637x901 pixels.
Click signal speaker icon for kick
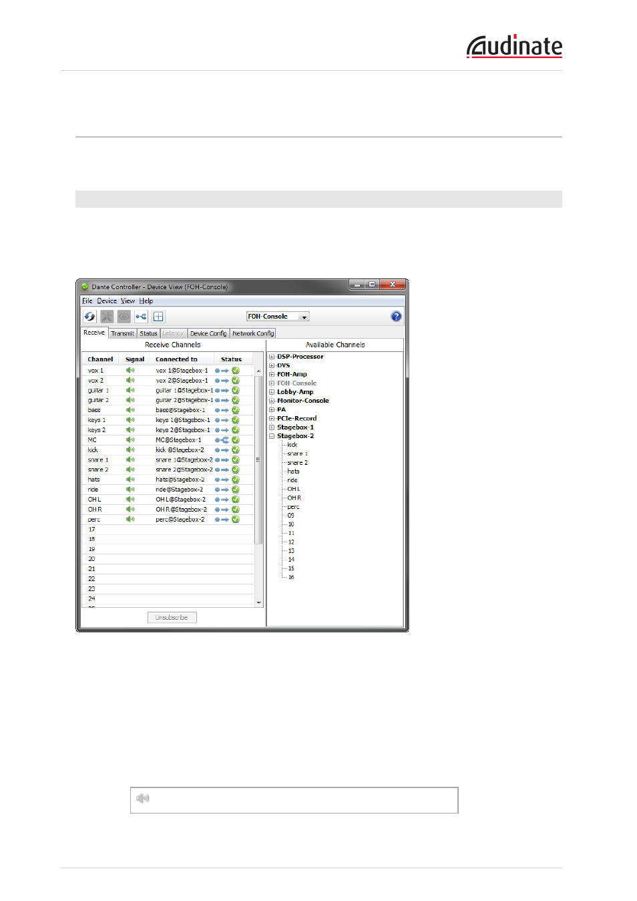pyautogui.click(x=130, y=449)
